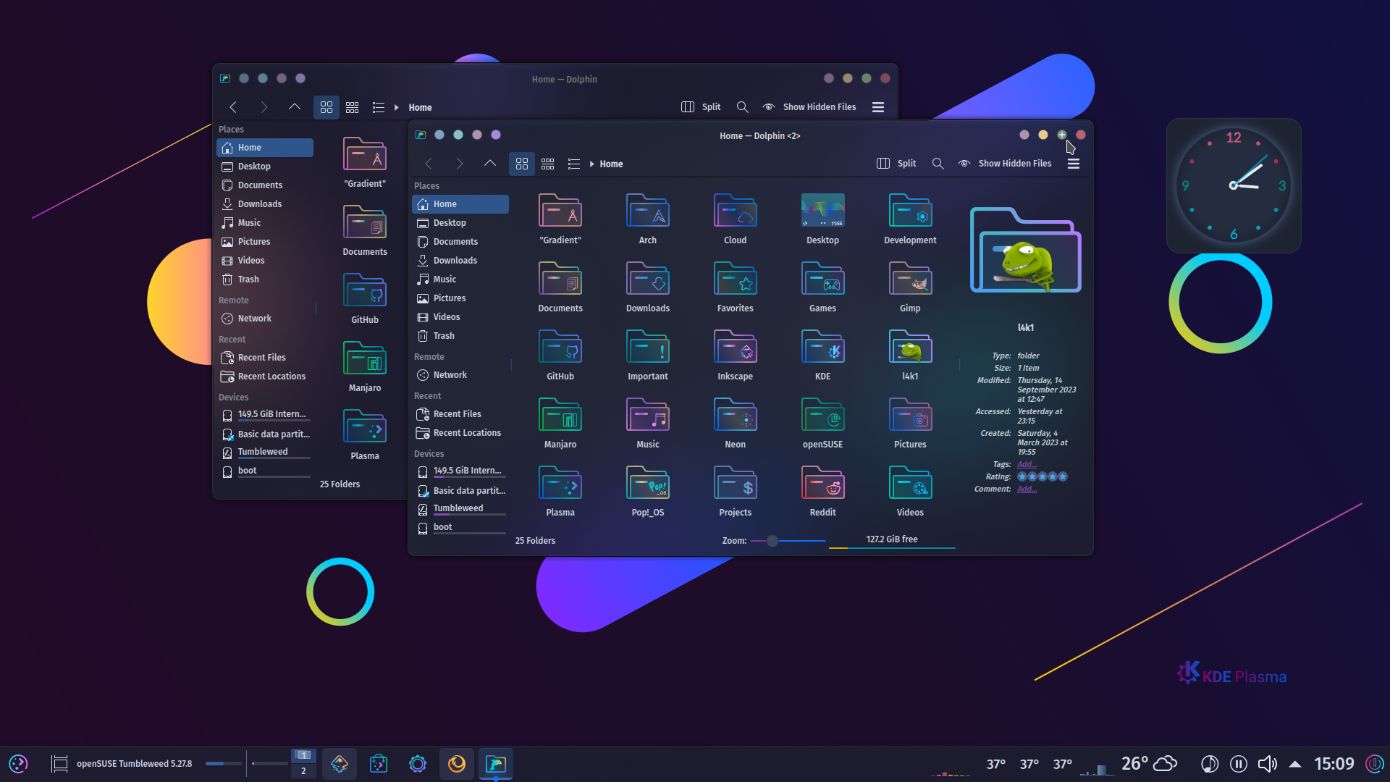
Task: Switch to virtual desktop 2 in pager
Action: point(303,771)
